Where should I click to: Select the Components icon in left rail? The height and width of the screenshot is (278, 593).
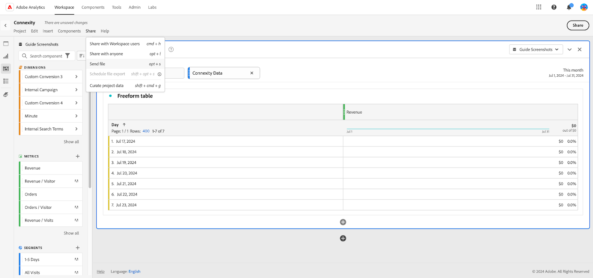(6, 68)
